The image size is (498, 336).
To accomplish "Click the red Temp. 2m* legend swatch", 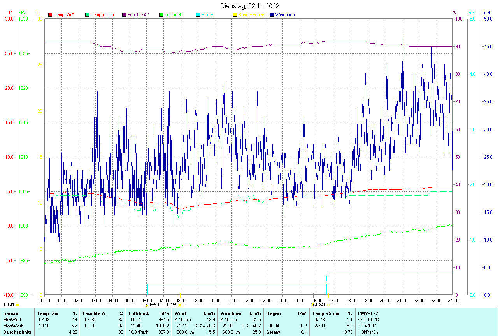I will 50,15.
